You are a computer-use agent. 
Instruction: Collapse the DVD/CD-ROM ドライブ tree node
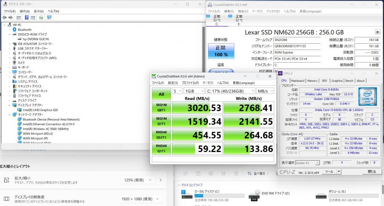[x=10, y=34]
